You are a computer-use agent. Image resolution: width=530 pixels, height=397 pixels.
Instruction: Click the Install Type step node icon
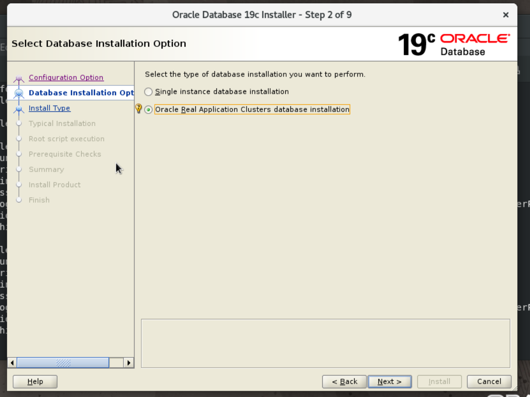click(x=19, y=109)
